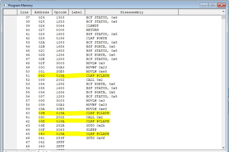
Task: Click the vertical scrollbar thumb
Action: (x=223, y=17)
